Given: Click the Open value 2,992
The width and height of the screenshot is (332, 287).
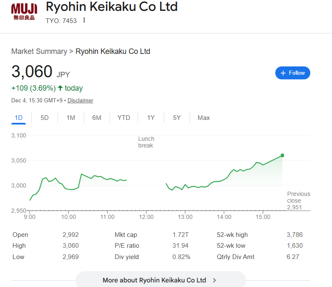Looking at the screenshot, I should click(x=70, y=235).
